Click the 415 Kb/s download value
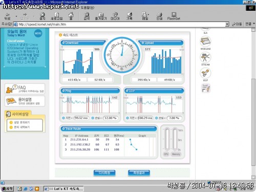256x192 pixels. pyautogui.click(x=74, y=80)
